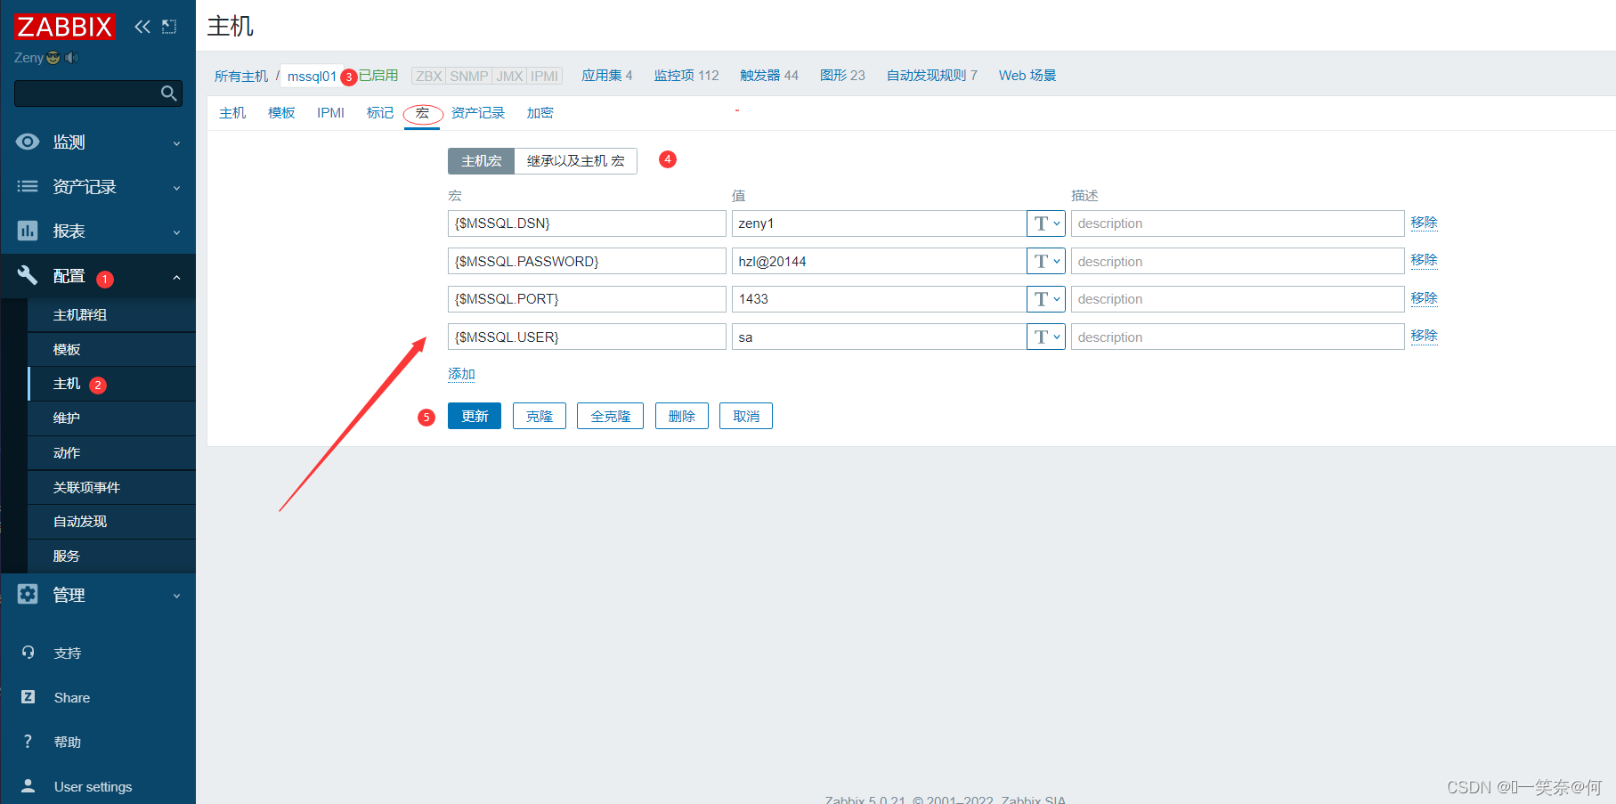
Task: Click the 添加 macro link
Action: click(x=461, y=374)
